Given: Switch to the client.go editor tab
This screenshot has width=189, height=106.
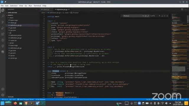Looking at the screenshot, I should coord(46,9).
